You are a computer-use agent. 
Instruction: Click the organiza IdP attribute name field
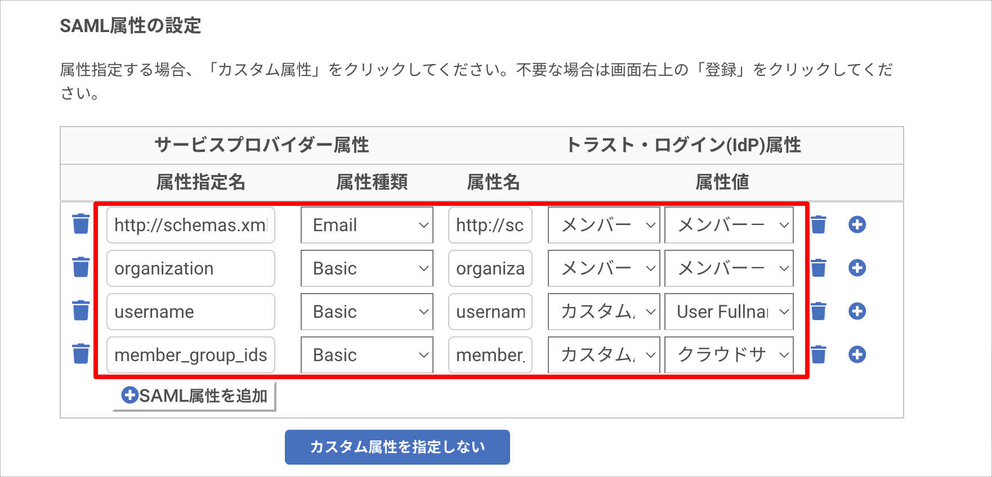click(x=490, y=268)
